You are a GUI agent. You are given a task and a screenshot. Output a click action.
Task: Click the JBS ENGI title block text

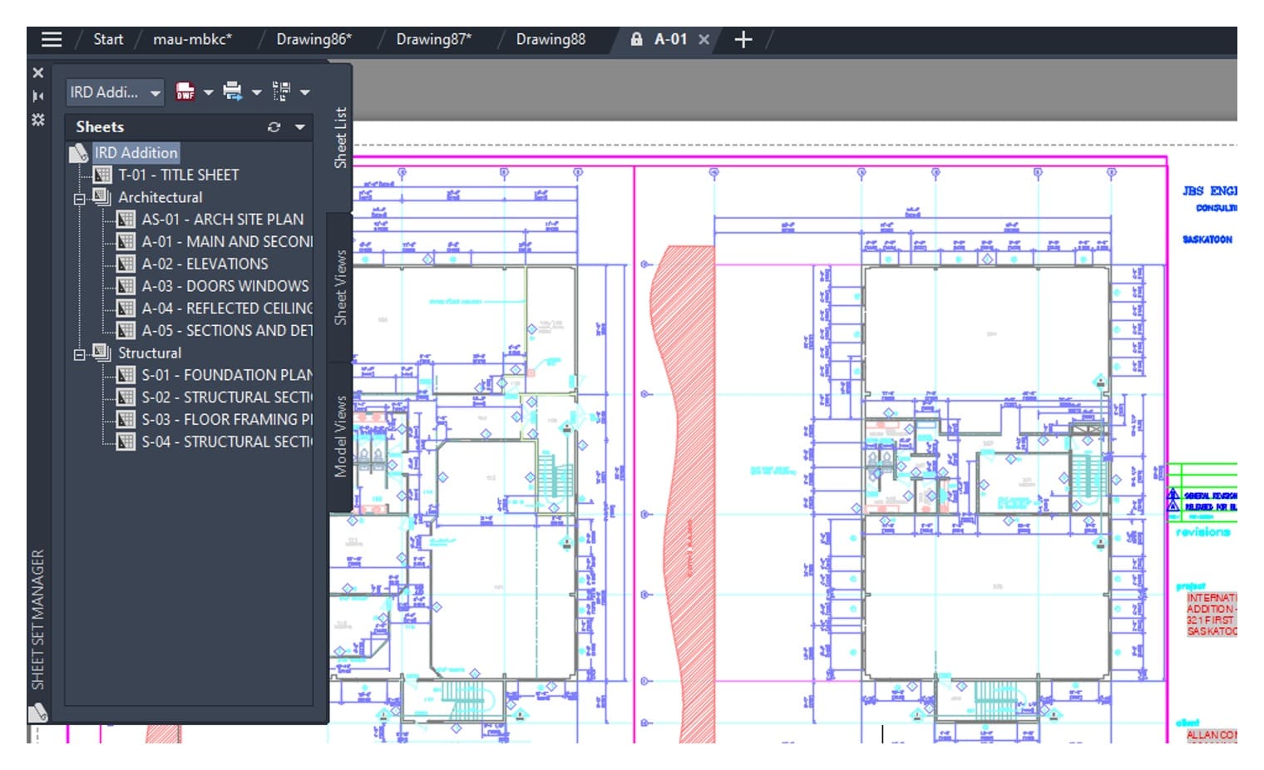1210,191
